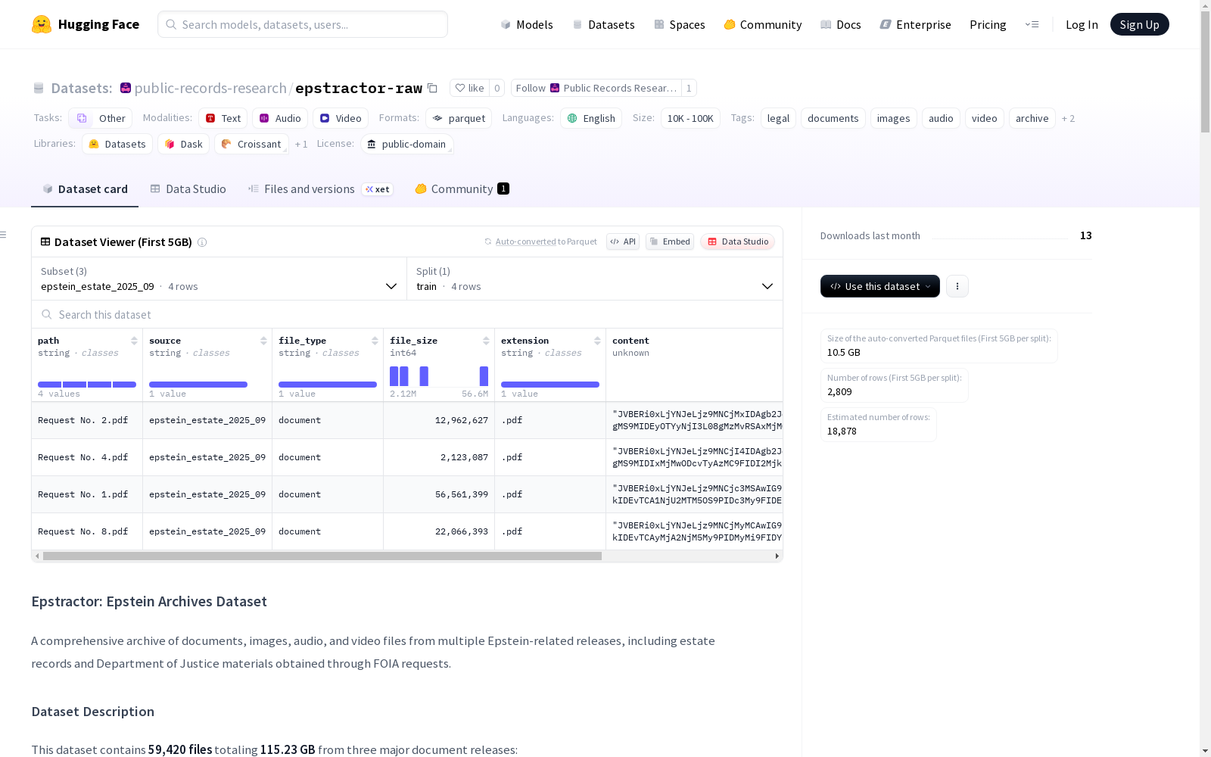Go to Datasets in the top nav
The width and height of the screenshot is (1211, 757).
click(603, 24)
